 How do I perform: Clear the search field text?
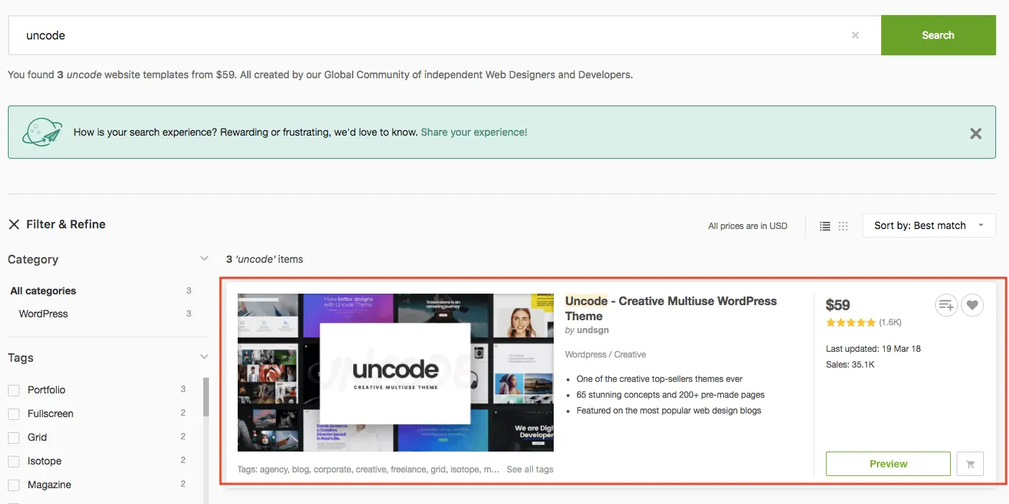click(855, 35)
